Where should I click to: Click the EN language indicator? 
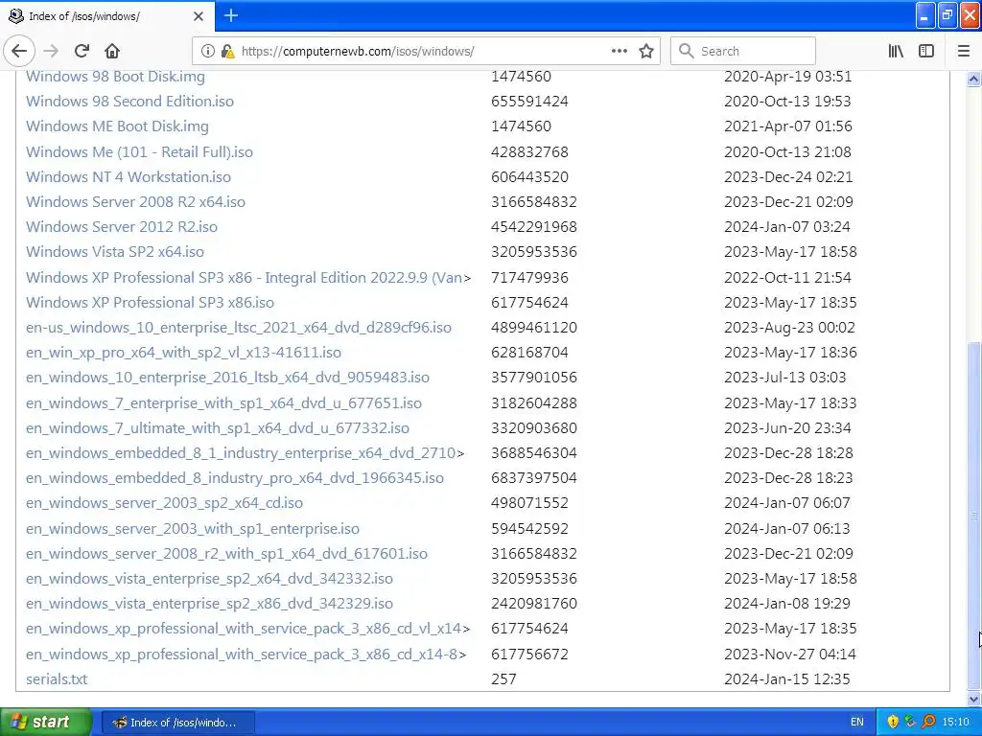(856, 722)
